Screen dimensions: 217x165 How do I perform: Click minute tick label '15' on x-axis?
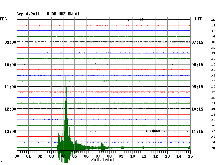tap(190, 156)
